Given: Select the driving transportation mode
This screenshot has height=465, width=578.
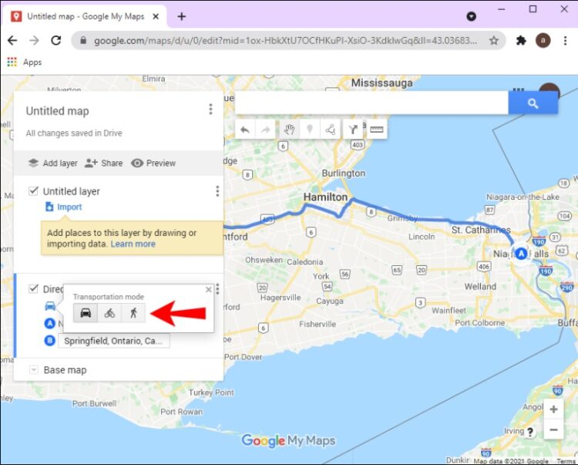Looking at the screenshot, I should click(86, 313).
